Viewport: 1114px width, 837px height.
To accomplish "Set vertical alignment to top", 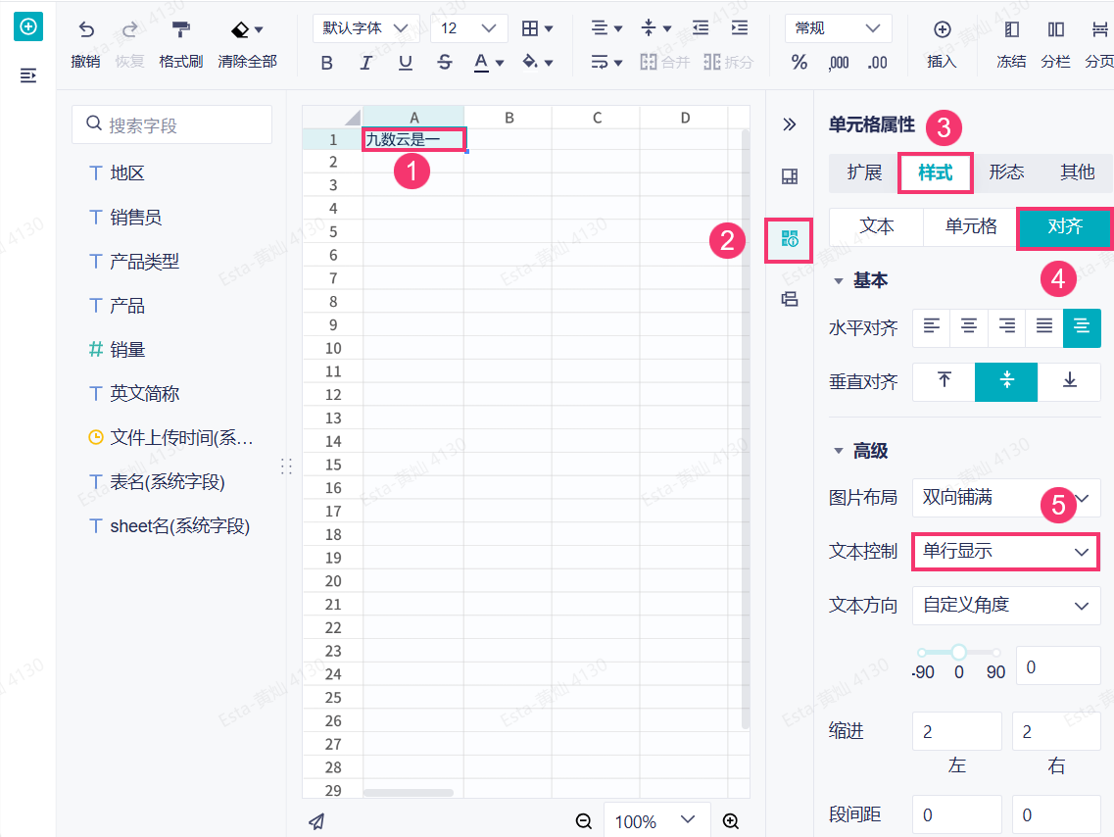I will coord(944,381).
